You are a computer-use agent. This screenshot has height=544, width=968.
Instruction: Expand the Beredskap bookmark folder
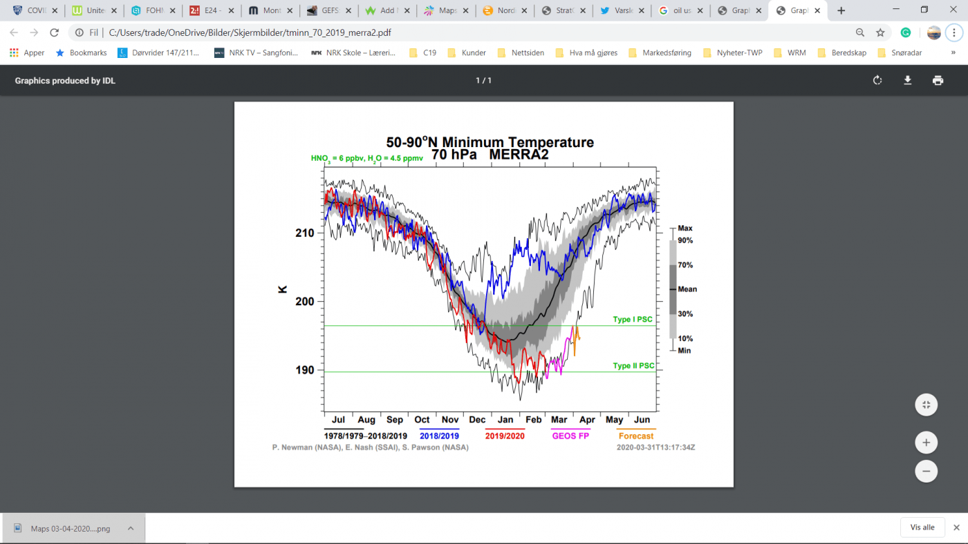click(x=841, y=52)
